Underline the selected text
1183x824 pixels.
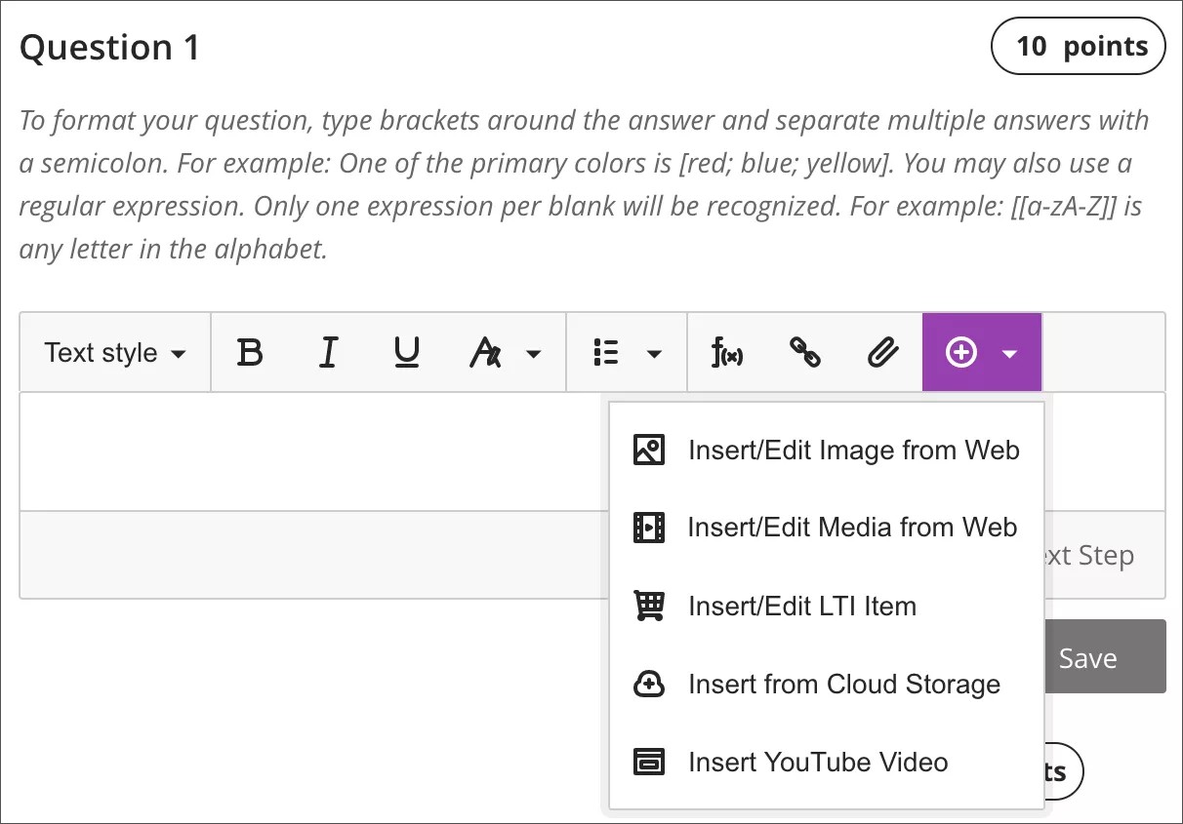click(x=406, y=352)
